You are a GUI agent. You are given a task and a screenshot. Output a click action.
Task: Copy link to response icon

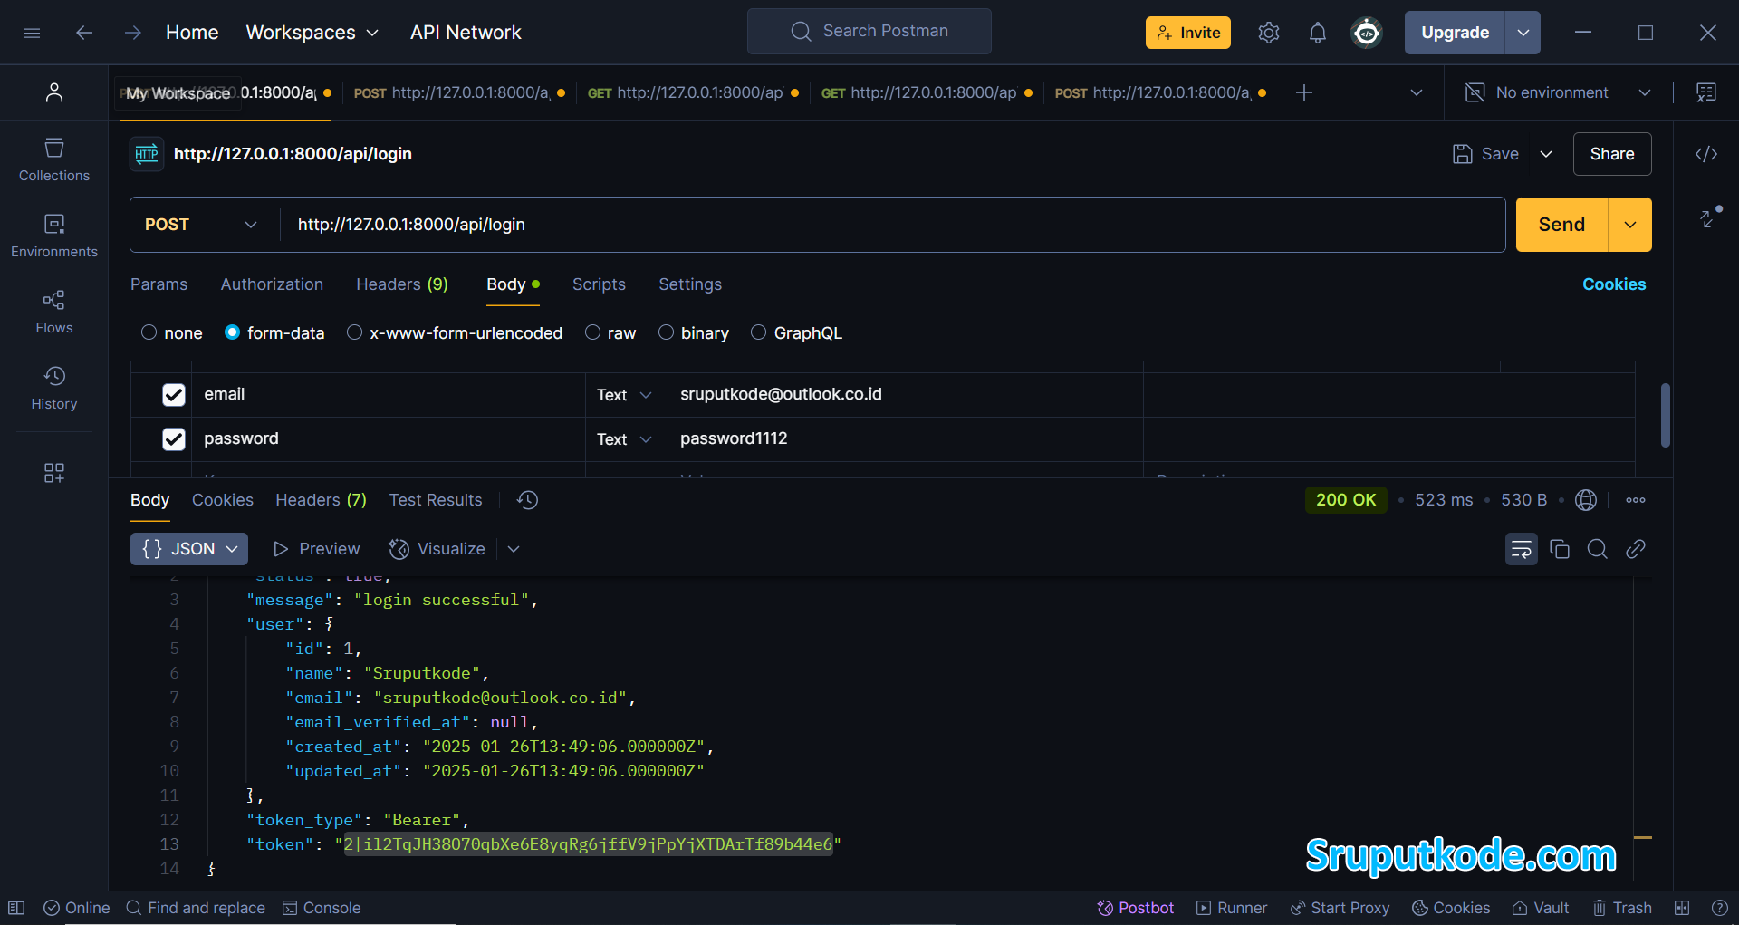[x=1636, y=549]
